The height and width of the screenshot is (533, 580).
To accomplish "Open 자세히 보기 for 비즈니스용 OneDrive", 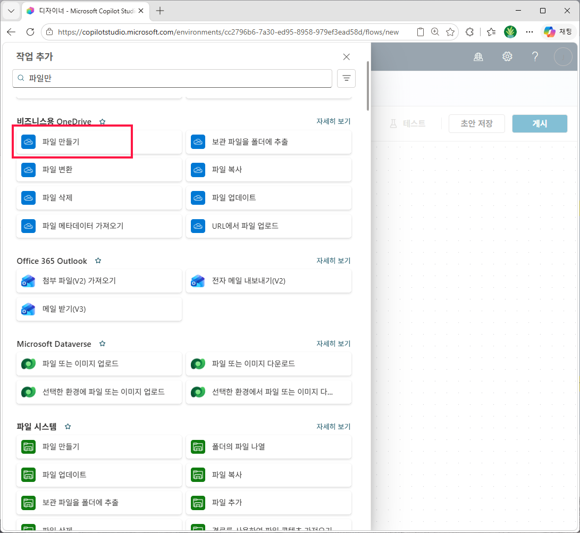I will coord(333,121).
